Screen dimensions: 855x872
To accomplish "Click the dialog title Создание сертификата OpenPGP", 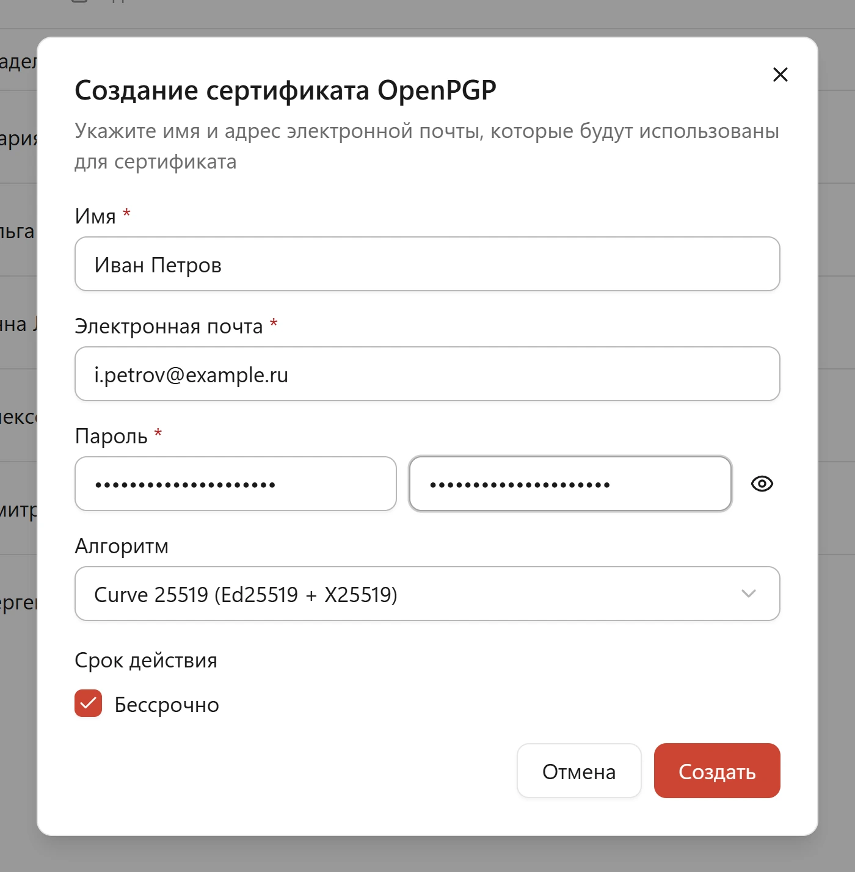I will coord(285,90).
